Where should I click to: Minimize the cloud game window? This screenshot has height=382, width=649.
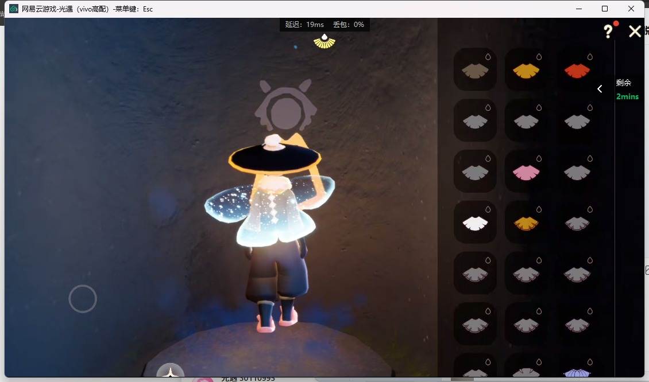pos(579,9)
